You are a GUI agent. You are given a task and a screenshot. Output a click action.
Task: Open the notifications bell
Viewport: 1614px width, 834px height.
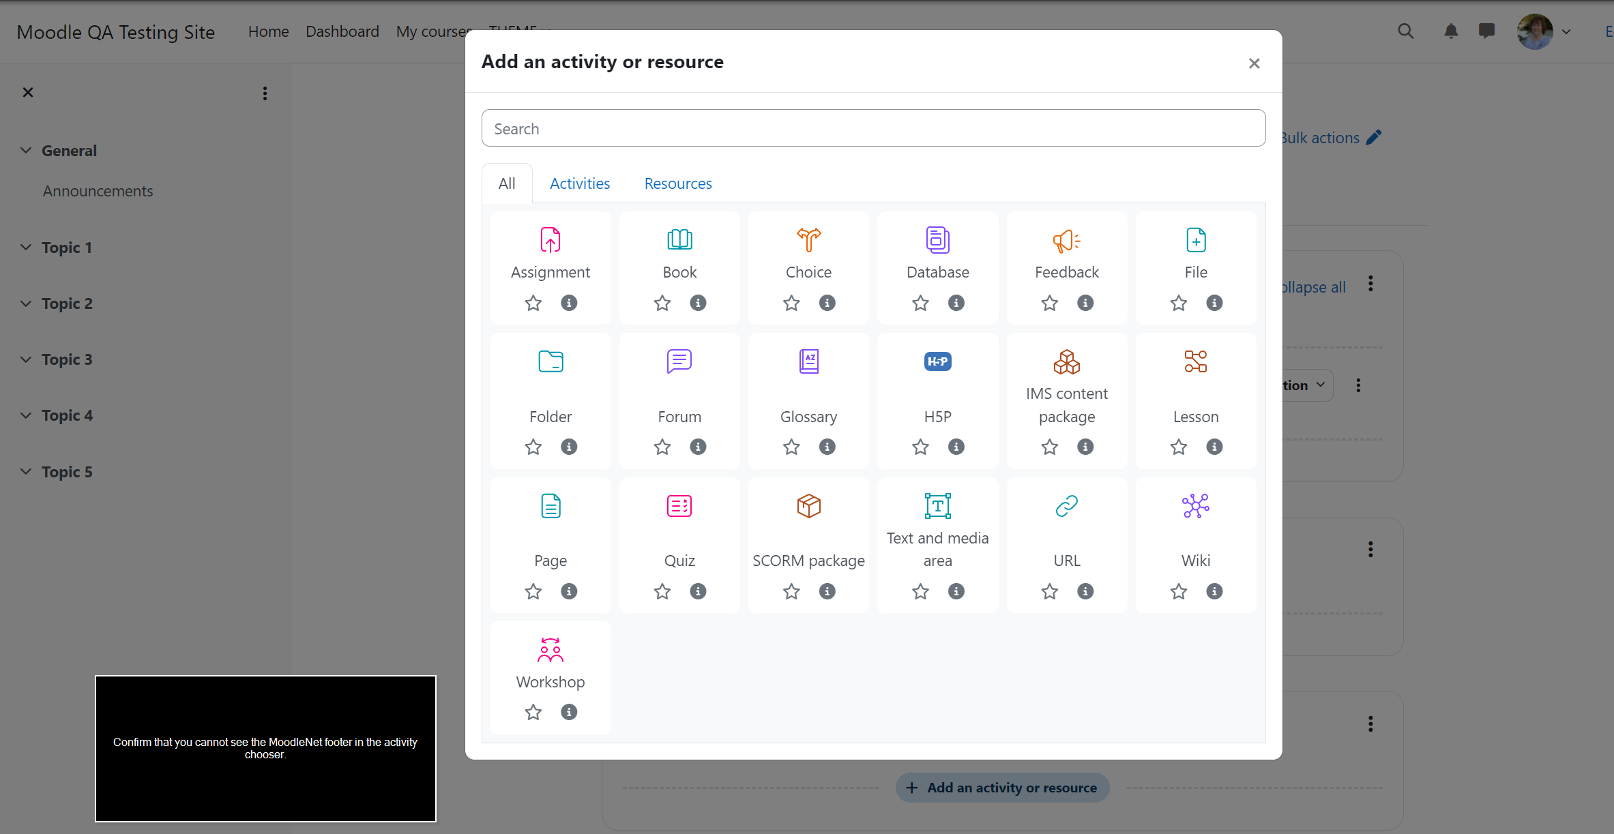[x=1451, y=31]
